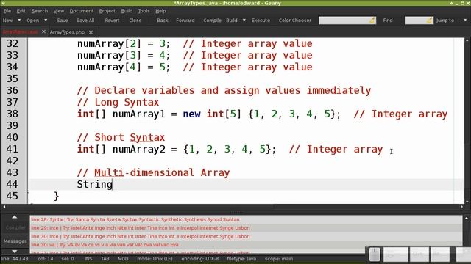The image size is (471, 264).
Task: Click the Jump to button
Action: pyautogui.click(x=445, y=21)
